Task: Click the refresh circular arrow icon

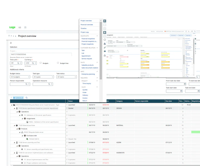Action: [105, 40]
